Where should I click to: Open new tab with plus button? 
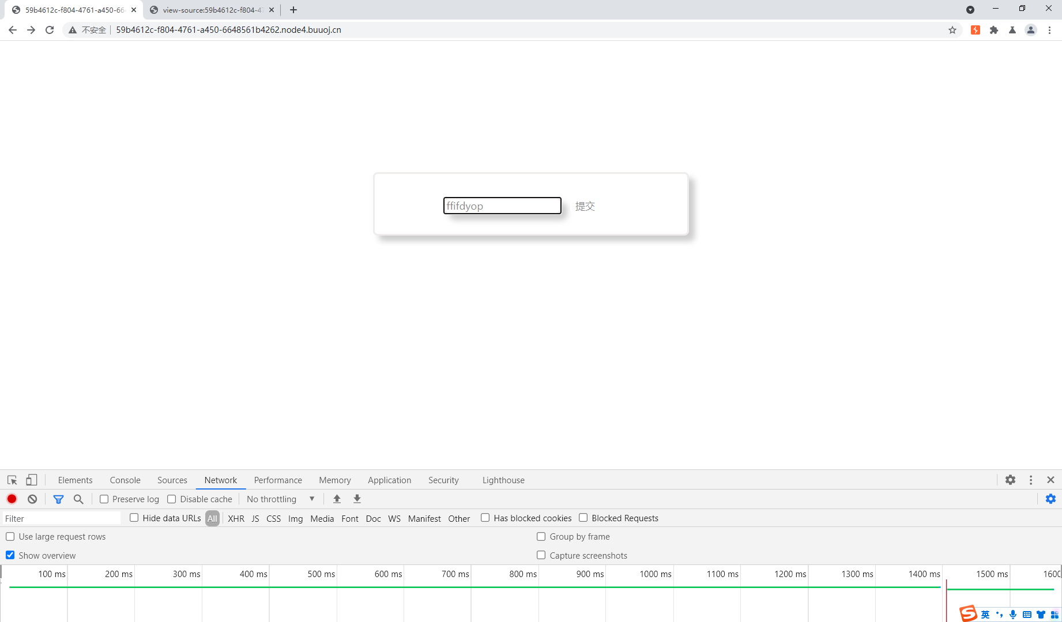(293, 10)
